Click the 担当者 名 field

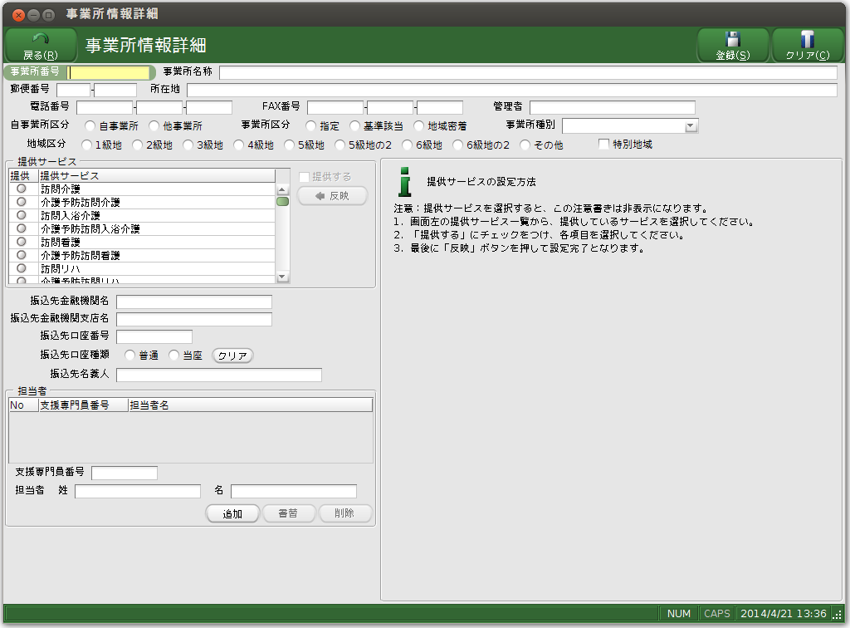tap(294, 491)
